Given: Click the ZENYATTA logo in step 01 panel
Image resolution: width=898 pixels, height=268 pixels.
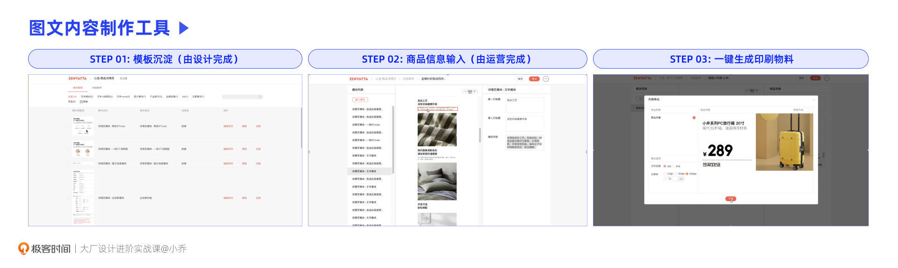Looking at the screenshot, I should (78, 78).
